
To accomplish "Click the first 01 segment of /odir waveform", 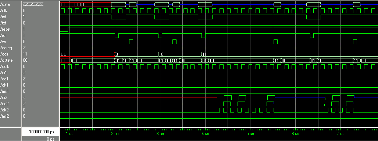I will (136, 54).
